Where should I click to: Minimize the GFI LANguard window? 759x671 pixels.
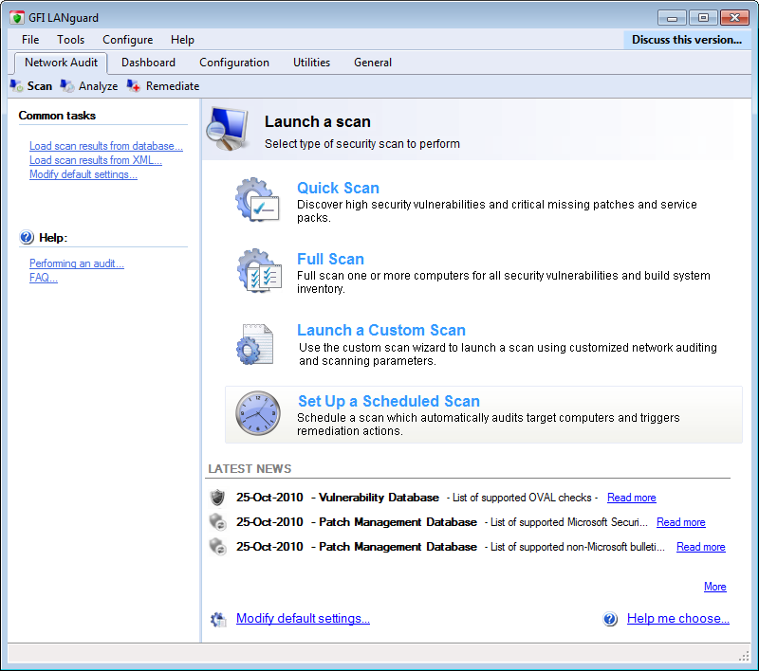point(672,18)
